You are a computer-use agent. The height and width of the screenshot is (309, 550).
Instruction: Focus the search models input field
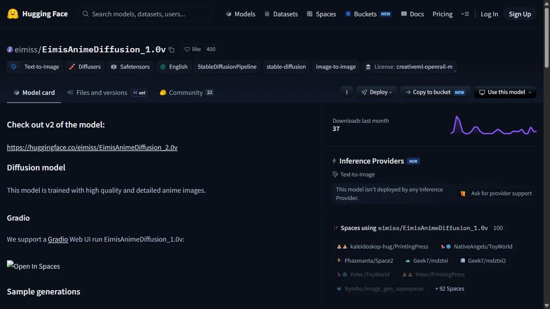click(144, 14)
